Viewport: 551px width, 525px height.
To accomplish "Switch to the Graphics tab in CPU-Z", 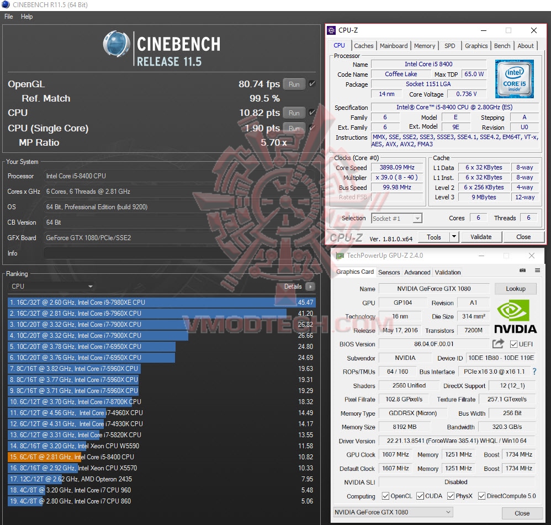I will pos(476,46).
